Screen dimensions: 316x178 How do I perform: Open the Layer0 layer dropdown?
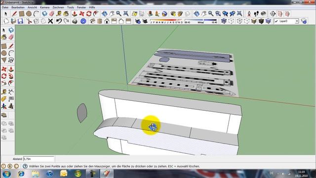point(297,21)
